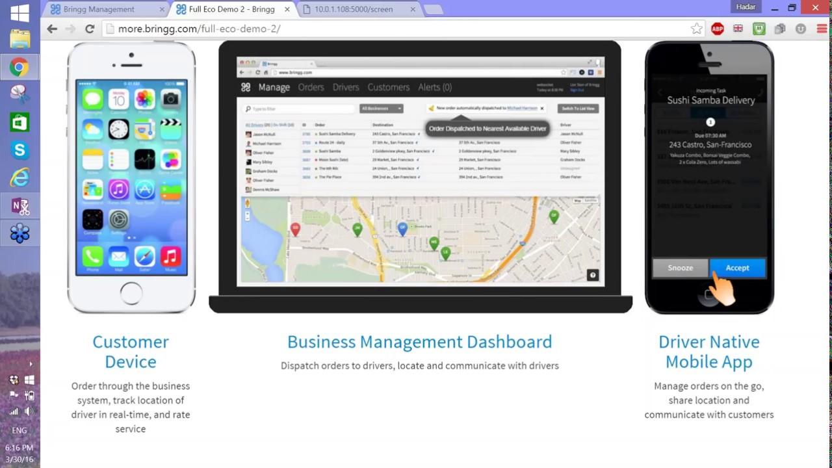This screenshot has width=832, height=468.
Task: Click the Snooze button on driver phone
Action: pos(681,268)
